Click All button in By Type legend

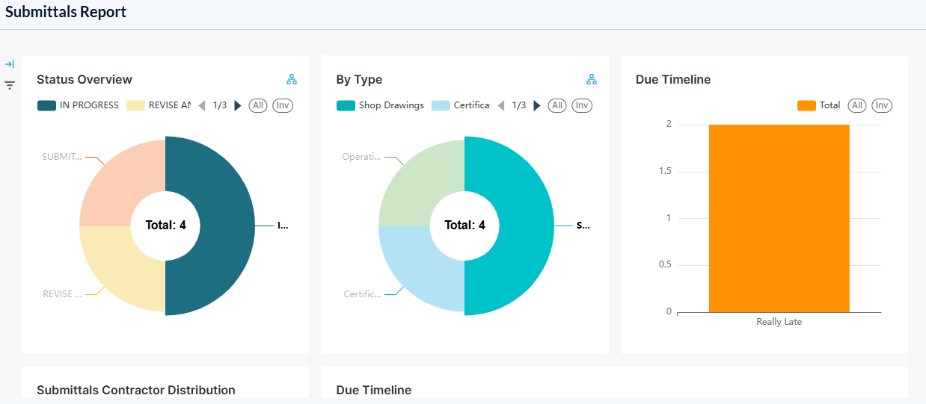tap(557, 105)
